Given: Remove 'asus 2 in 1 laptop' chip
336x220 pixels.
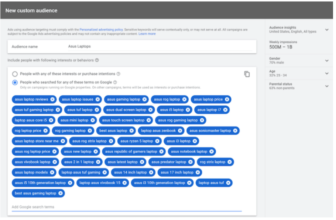Looking at the screenshot, I should click(x=98, y=162).
